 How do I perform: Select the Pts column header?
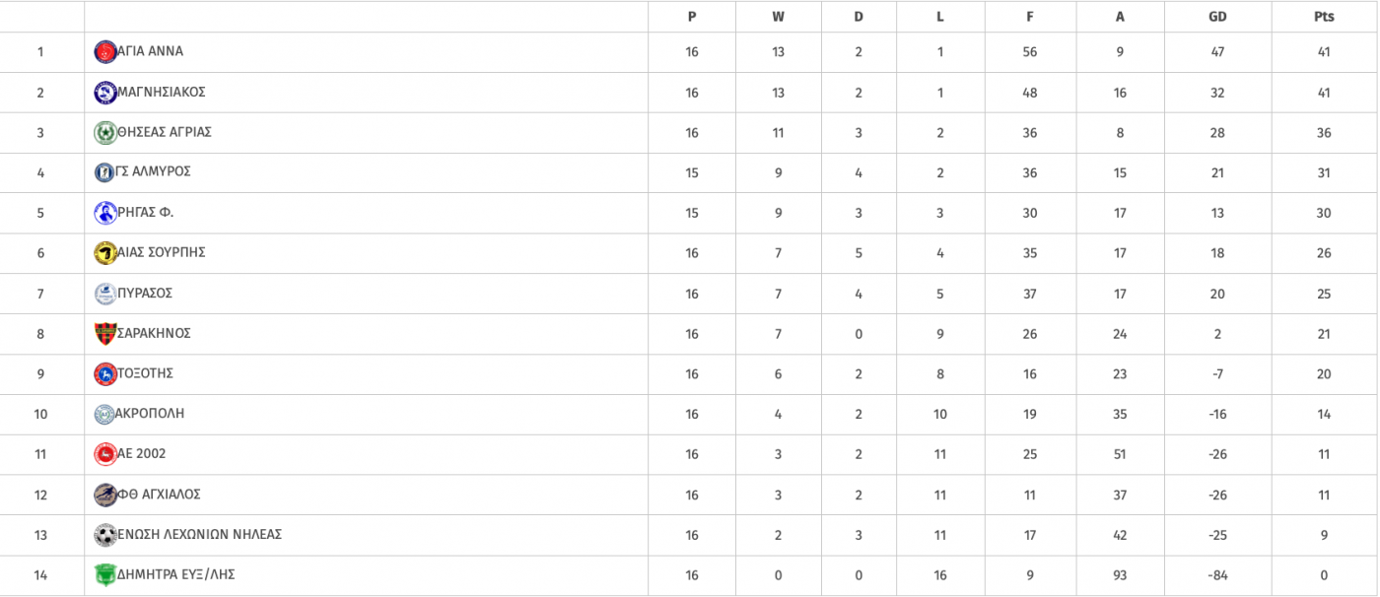coord(1324,17)
